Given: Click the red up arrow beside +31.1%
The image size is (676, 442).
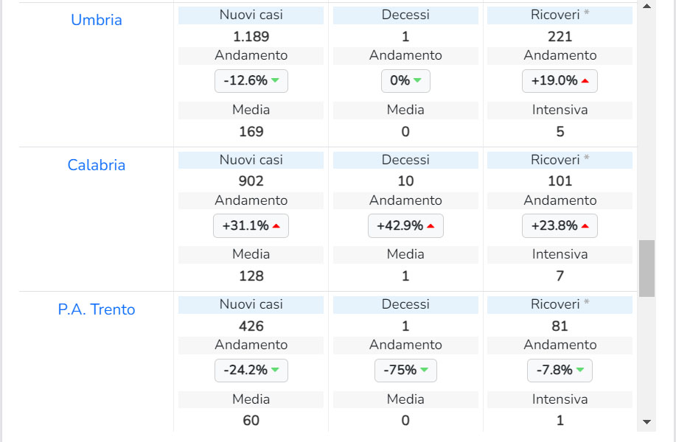Looking at the screenshot, I should click(276, 226).
